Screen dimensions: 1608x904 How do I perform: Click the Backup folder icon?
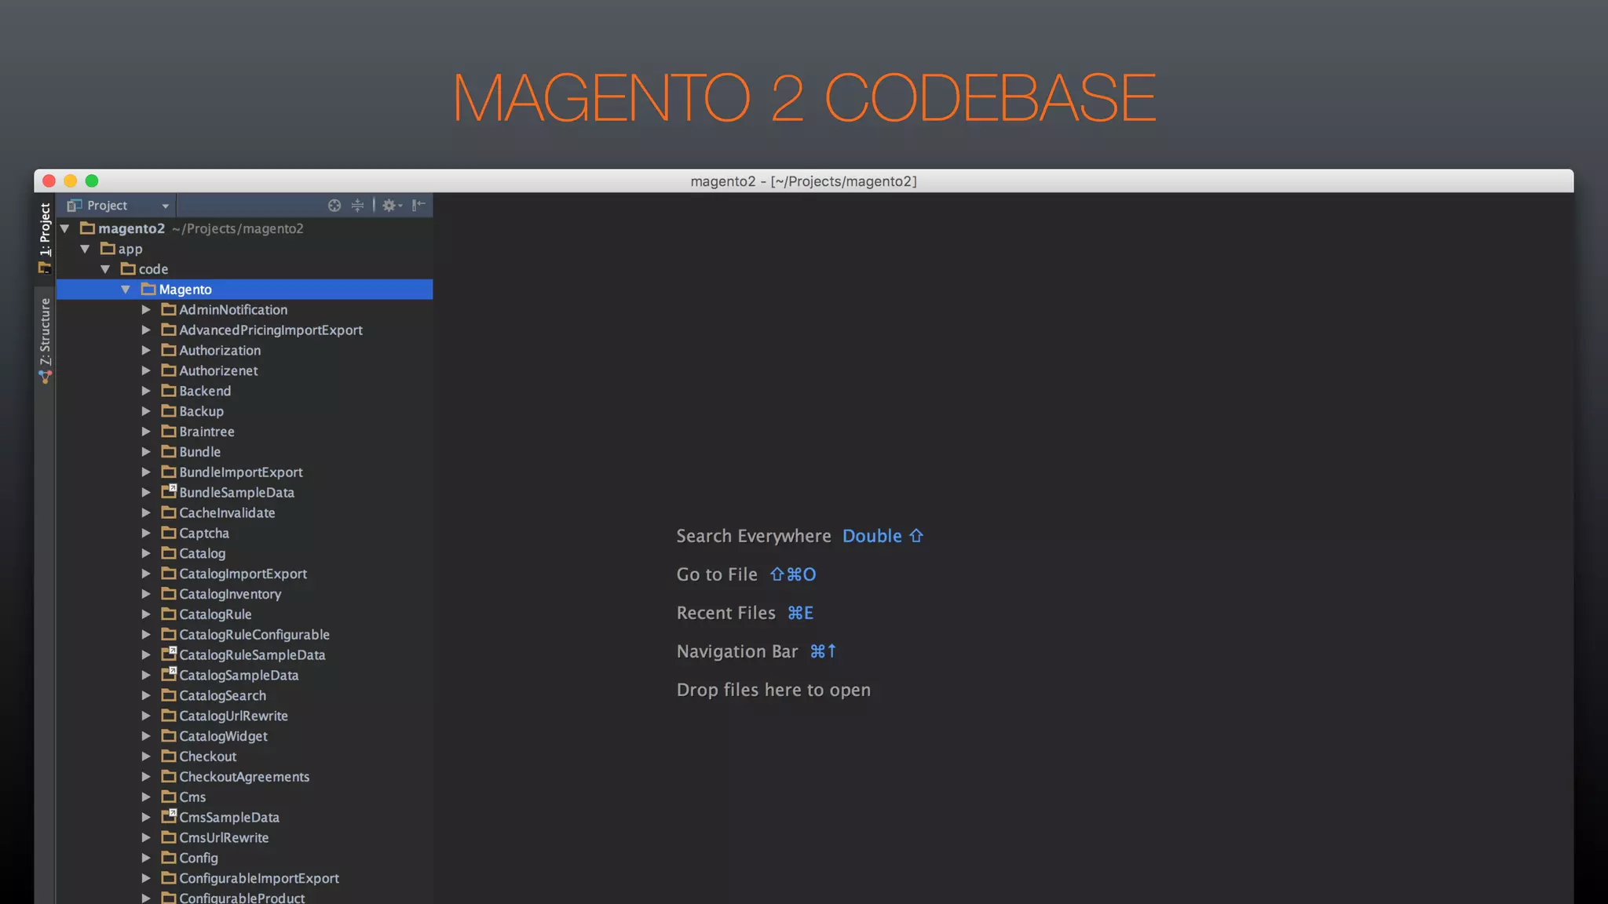point(169,410)
